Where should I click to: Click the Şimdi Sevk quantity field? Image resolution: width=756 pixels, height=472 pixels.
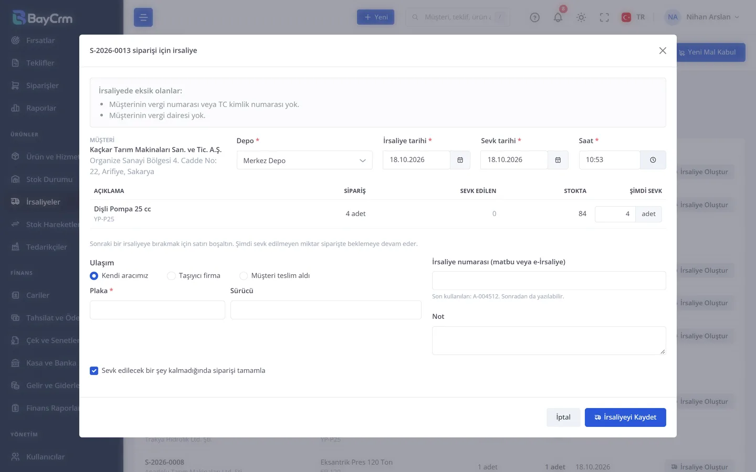615,214
